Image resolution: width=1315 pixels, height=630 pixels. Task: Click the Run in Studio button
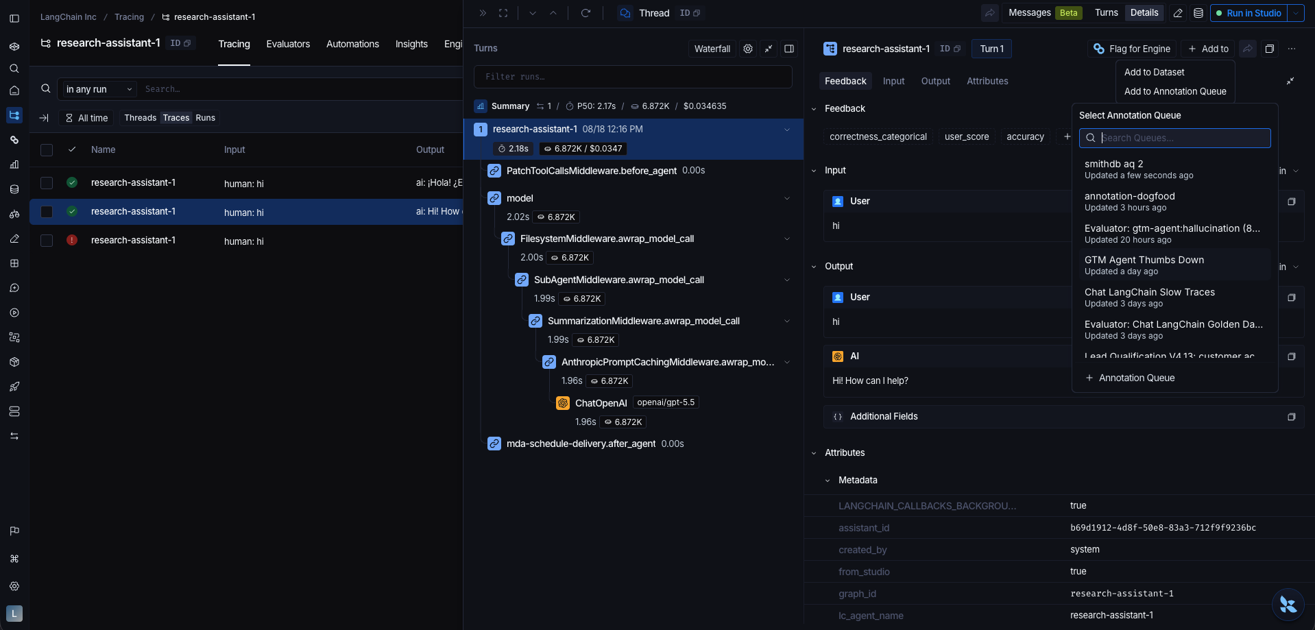pyautogui.click(x=1248, y=13)
